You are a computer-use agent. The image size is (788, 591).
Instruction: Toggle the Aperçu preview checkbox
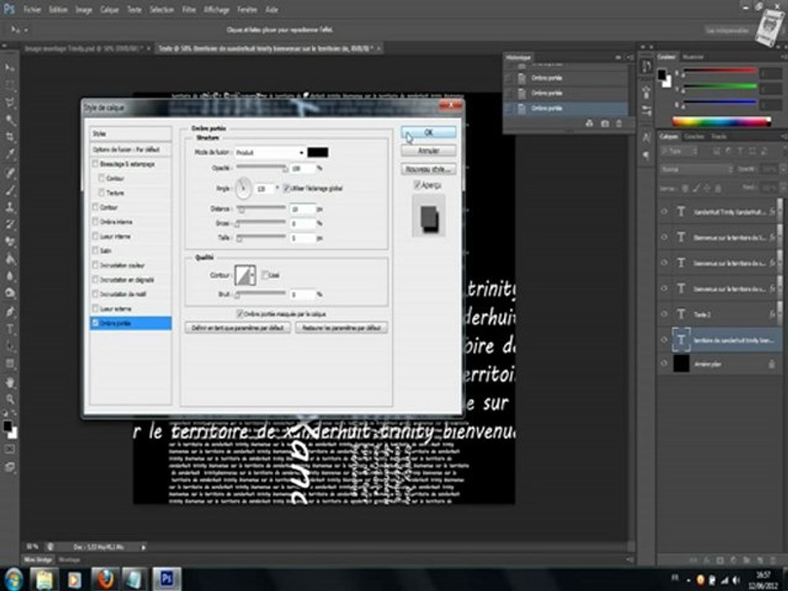coord(417,185)
